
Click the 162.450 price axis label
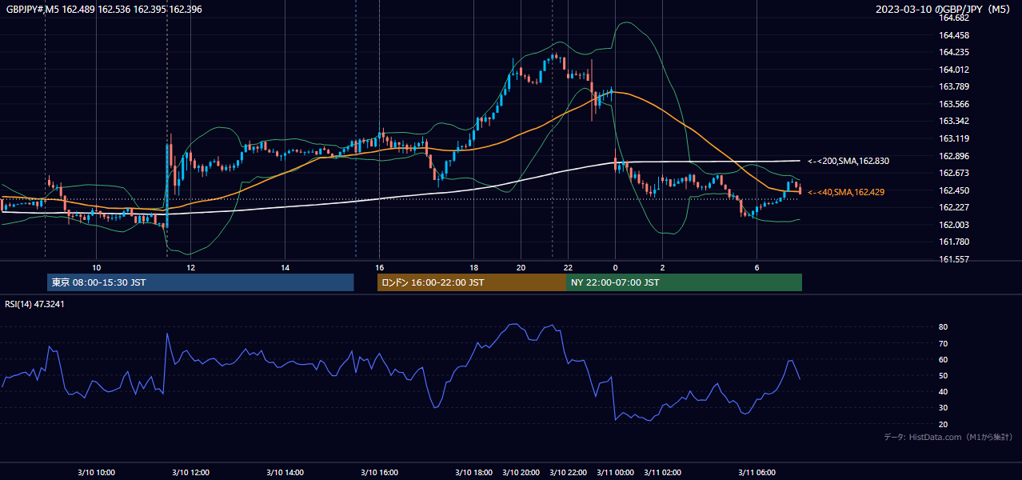coord(954,190)
